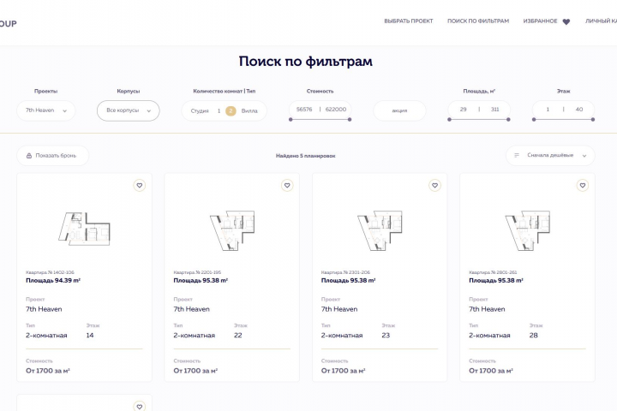Open floor plan thumbnail of apartment 2301-206
The height and width of the screenshot is (411, 617).
380,230
